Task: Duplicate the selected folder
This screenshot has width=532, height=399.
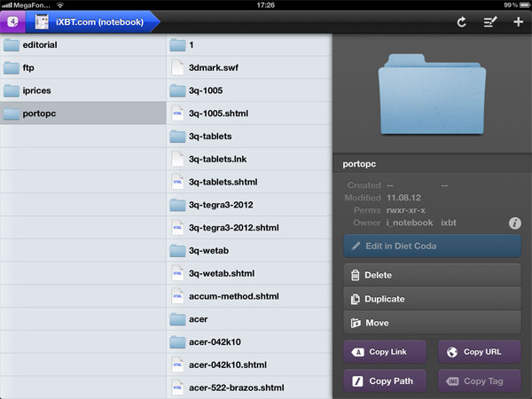Action: 433,299
